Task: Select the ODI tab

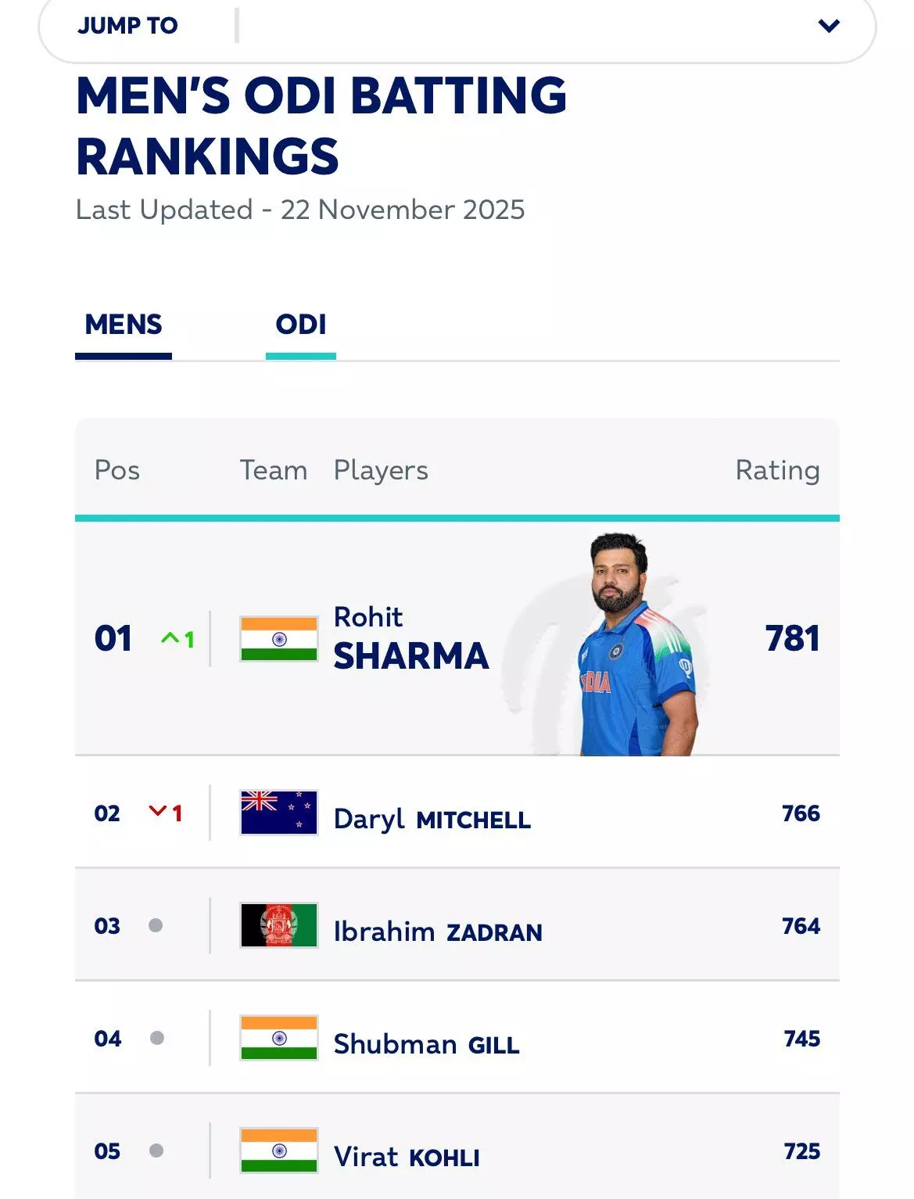Action: point(301,325)
